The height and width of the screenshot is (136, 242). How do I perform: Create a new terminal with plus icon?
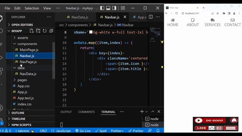point(142,111)
